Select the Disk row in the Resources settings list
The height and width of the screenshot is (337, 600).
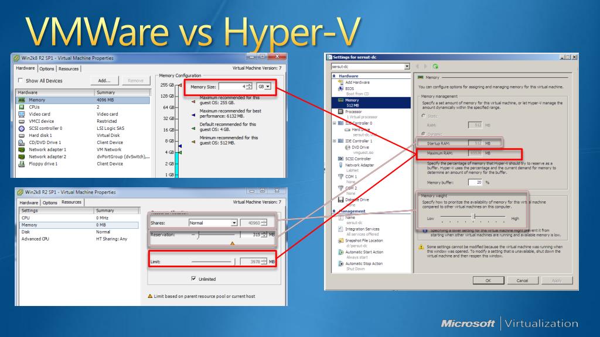click(x=79, y=232)
